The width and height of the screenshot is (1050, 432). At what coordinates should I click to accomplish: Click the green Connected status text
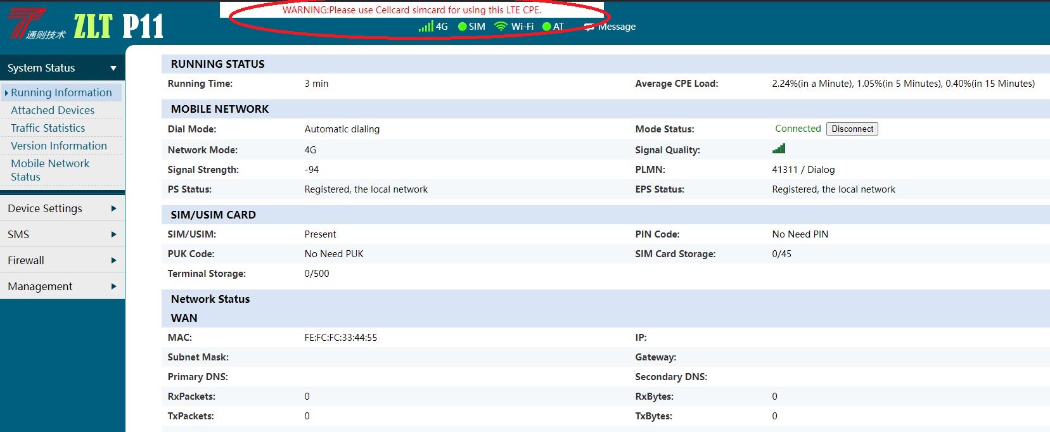pos(798,129)
